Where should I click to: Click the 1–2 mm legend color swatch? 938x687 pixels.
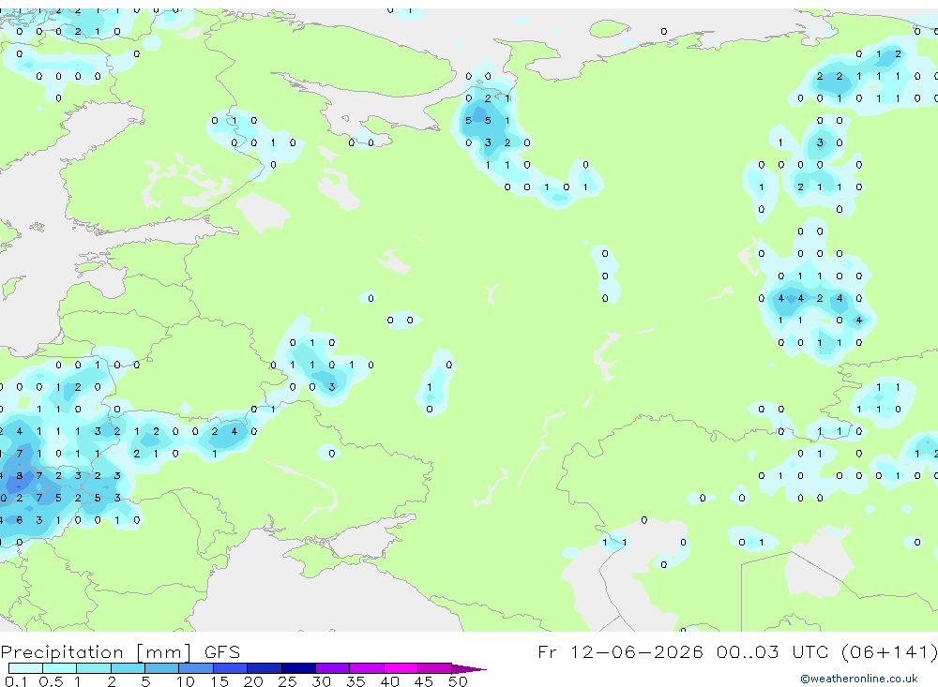click(94, 668)
